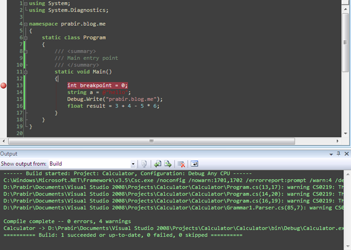
Task: Collapse the Main method on line 11
Action: (x=26, y=72)
